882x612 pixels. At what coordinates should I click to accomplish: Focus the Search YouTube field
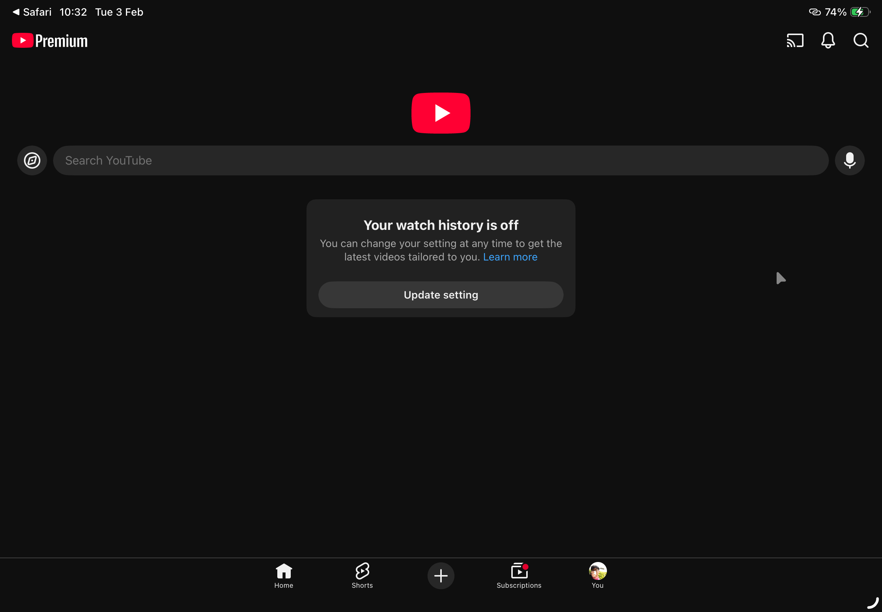click(x=441, y=160)
